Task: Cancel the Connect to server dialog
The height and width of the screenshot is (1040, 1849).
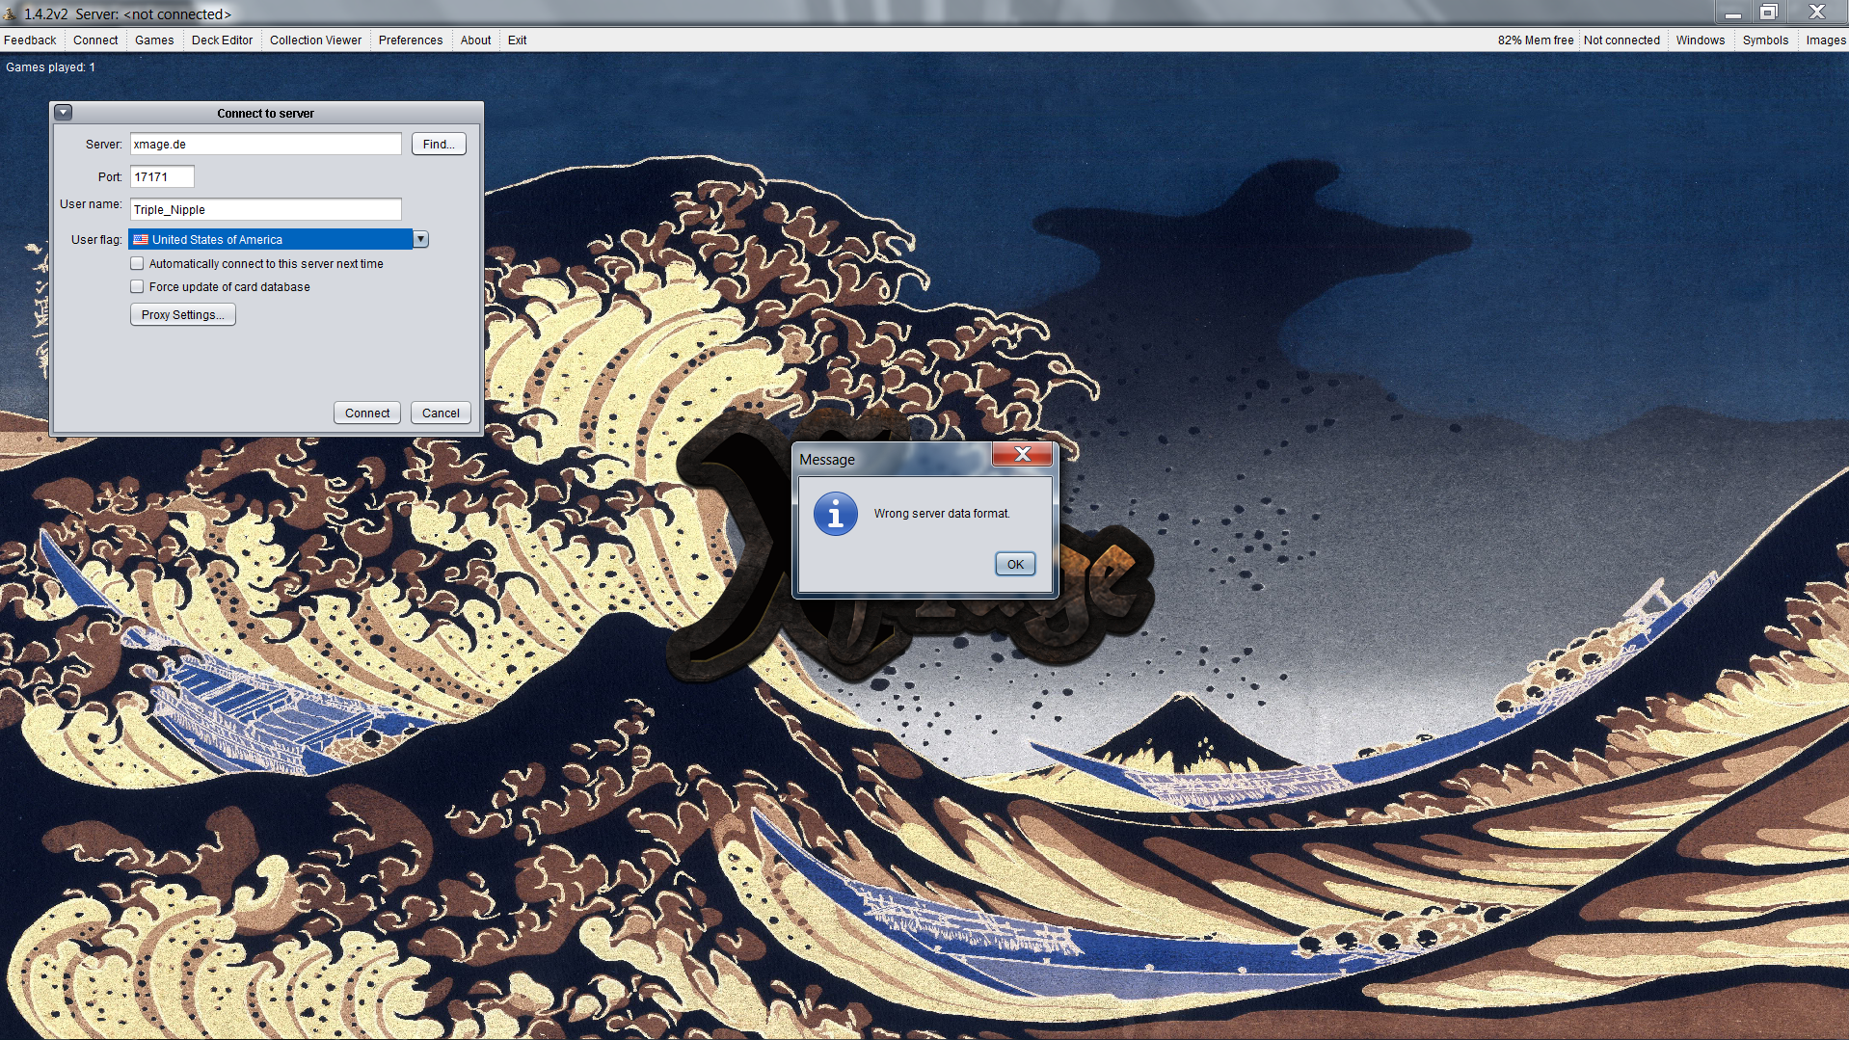Action: tap(441, 413)
